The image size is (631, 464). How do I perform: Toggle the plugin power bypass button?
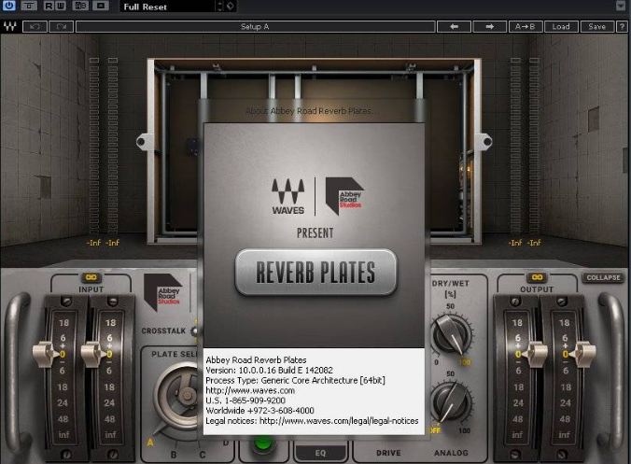[8, 6]
